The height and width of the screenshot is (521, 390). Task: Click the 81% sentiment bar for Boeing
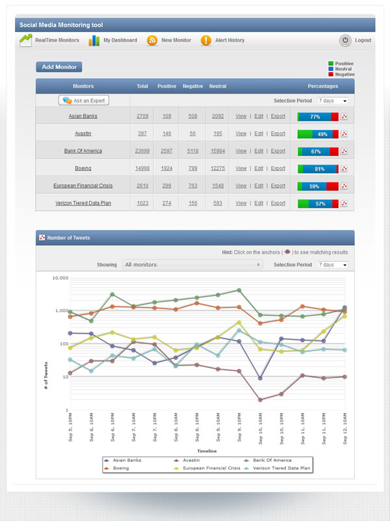318,169
